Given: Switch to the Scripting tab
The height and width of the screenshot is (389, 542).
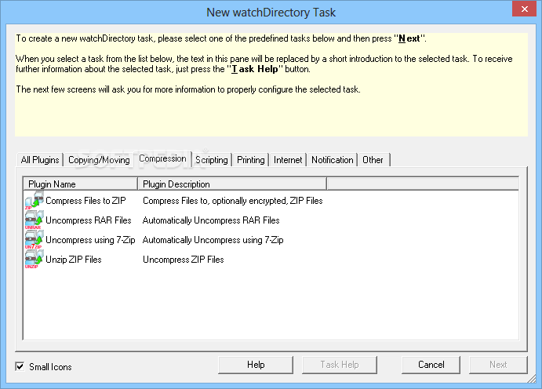Looking at the screenshot, I should click(212, 160).
